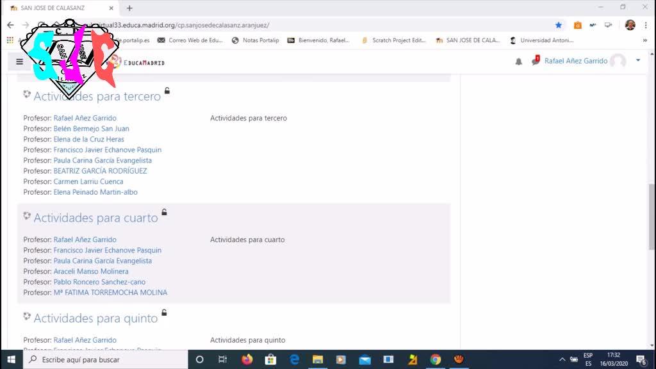Open Carmen Larriu Cuenca profile
Screen dimensions: 656x369
point(88,181)
